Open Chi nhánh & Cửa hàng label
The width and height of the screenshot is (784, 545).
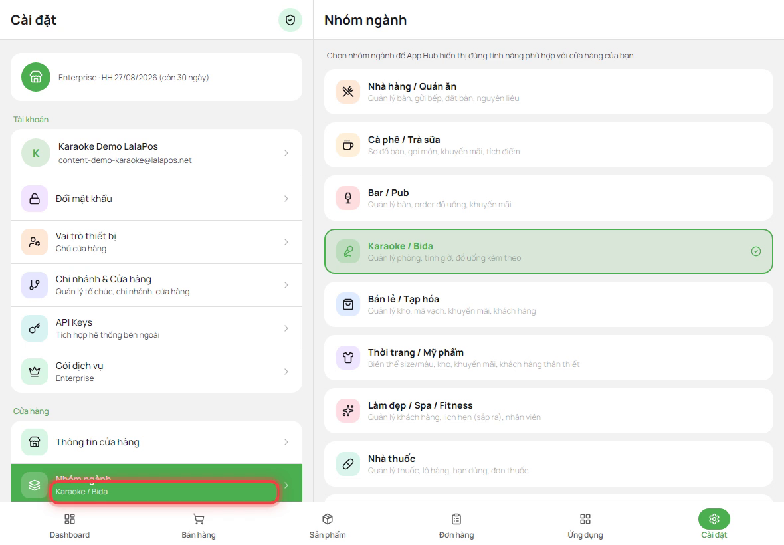pyautogui.click(x=104, y=279)
